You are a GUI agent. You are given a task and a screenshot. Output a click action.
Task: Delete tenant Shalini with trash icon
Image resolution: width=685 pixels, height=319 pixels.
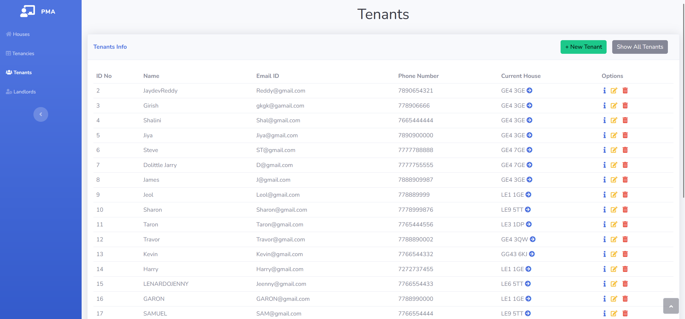[x=625, y=120]
